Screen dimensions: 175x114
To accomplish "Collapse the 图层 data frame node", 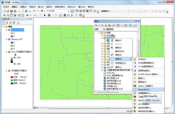I will point(3,27).
